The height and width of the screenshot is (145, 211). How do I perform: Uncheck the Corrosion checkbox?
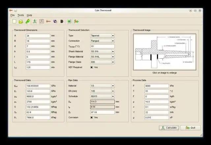[92, 117]
